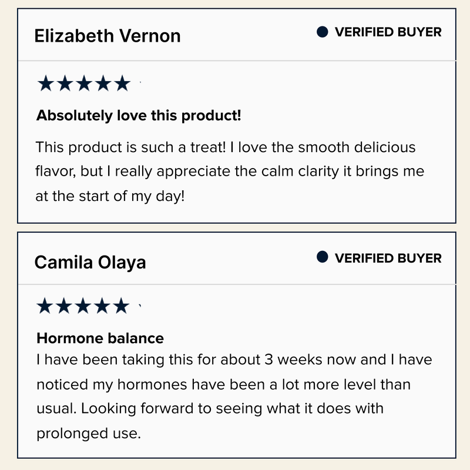Click the verified dot beside Elizabeth Vernon
Image resolution: width=470 pixels, height=470 pixels.
(322, 32)
